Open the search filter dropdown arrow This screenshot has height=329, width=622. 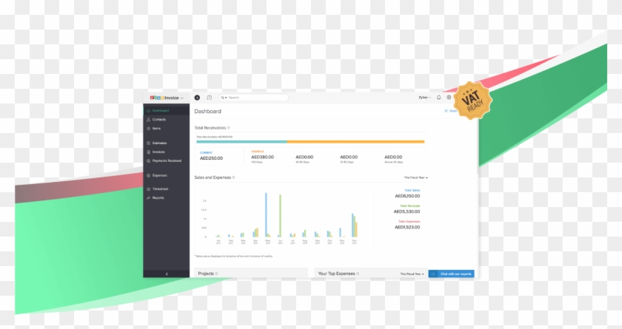224,98
